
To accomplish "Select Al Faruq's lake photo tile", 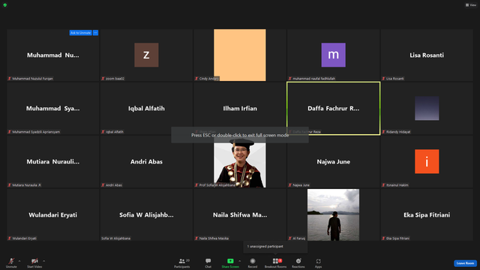I will tap(333, 215).
